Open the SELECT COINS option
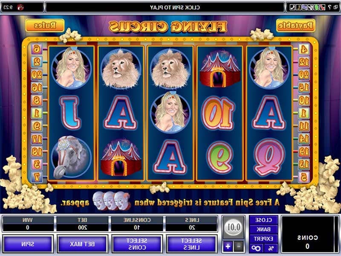This screenshot has height=256, width=341. click(x=137, y=244)
